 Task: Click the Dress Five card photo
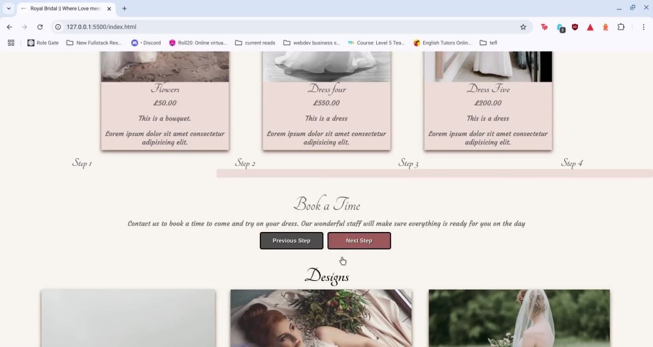click(488, 67)
